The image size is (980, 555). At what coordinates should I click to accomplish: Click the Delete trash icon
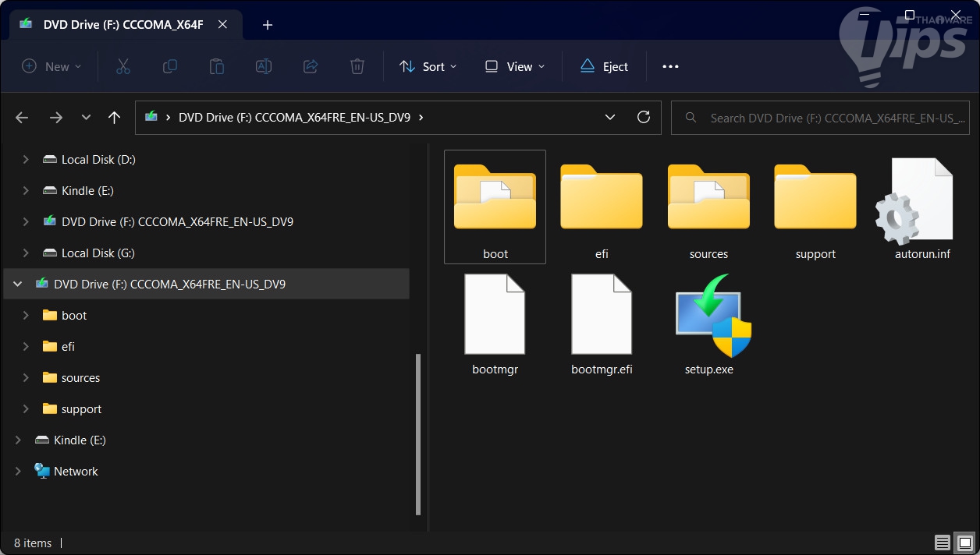click(357, 67)
